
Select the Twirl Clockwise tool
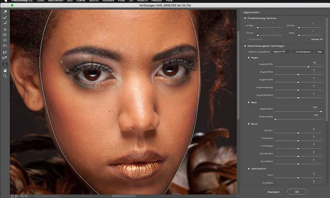click(x=5, y=29)
